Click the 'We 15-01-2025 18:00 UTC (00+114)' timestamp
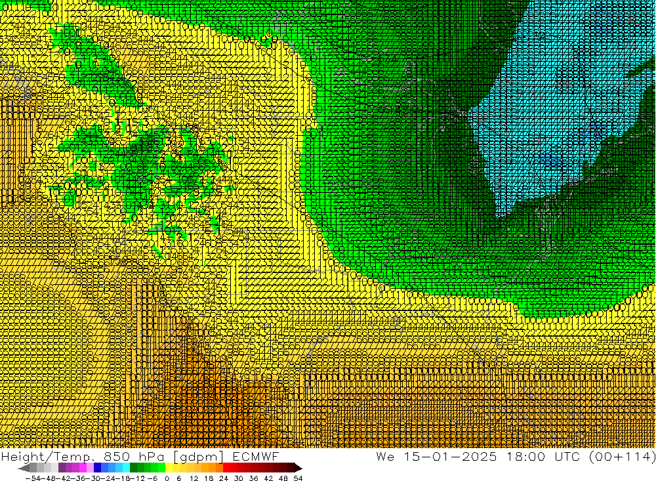Image resolution: width=656 pixels, height=481 pixels. point(516,456)
